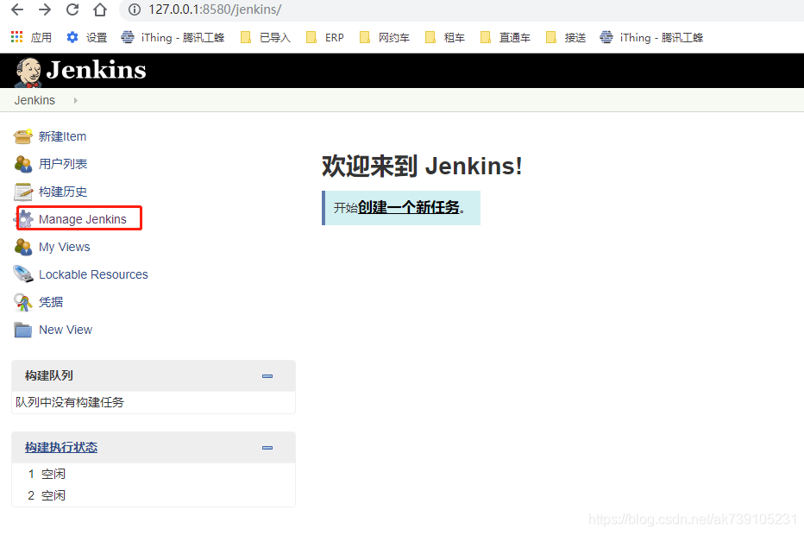Click the site info icon in address bar

(x=135, y=9)
